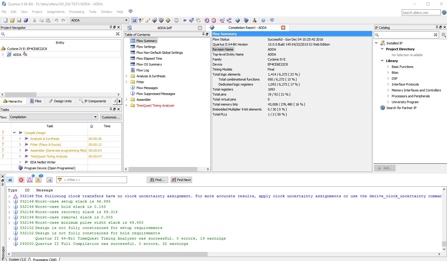Click the IP Catalog options menu icon
This screenshot has height=261, width=447.
click(443, 35)
